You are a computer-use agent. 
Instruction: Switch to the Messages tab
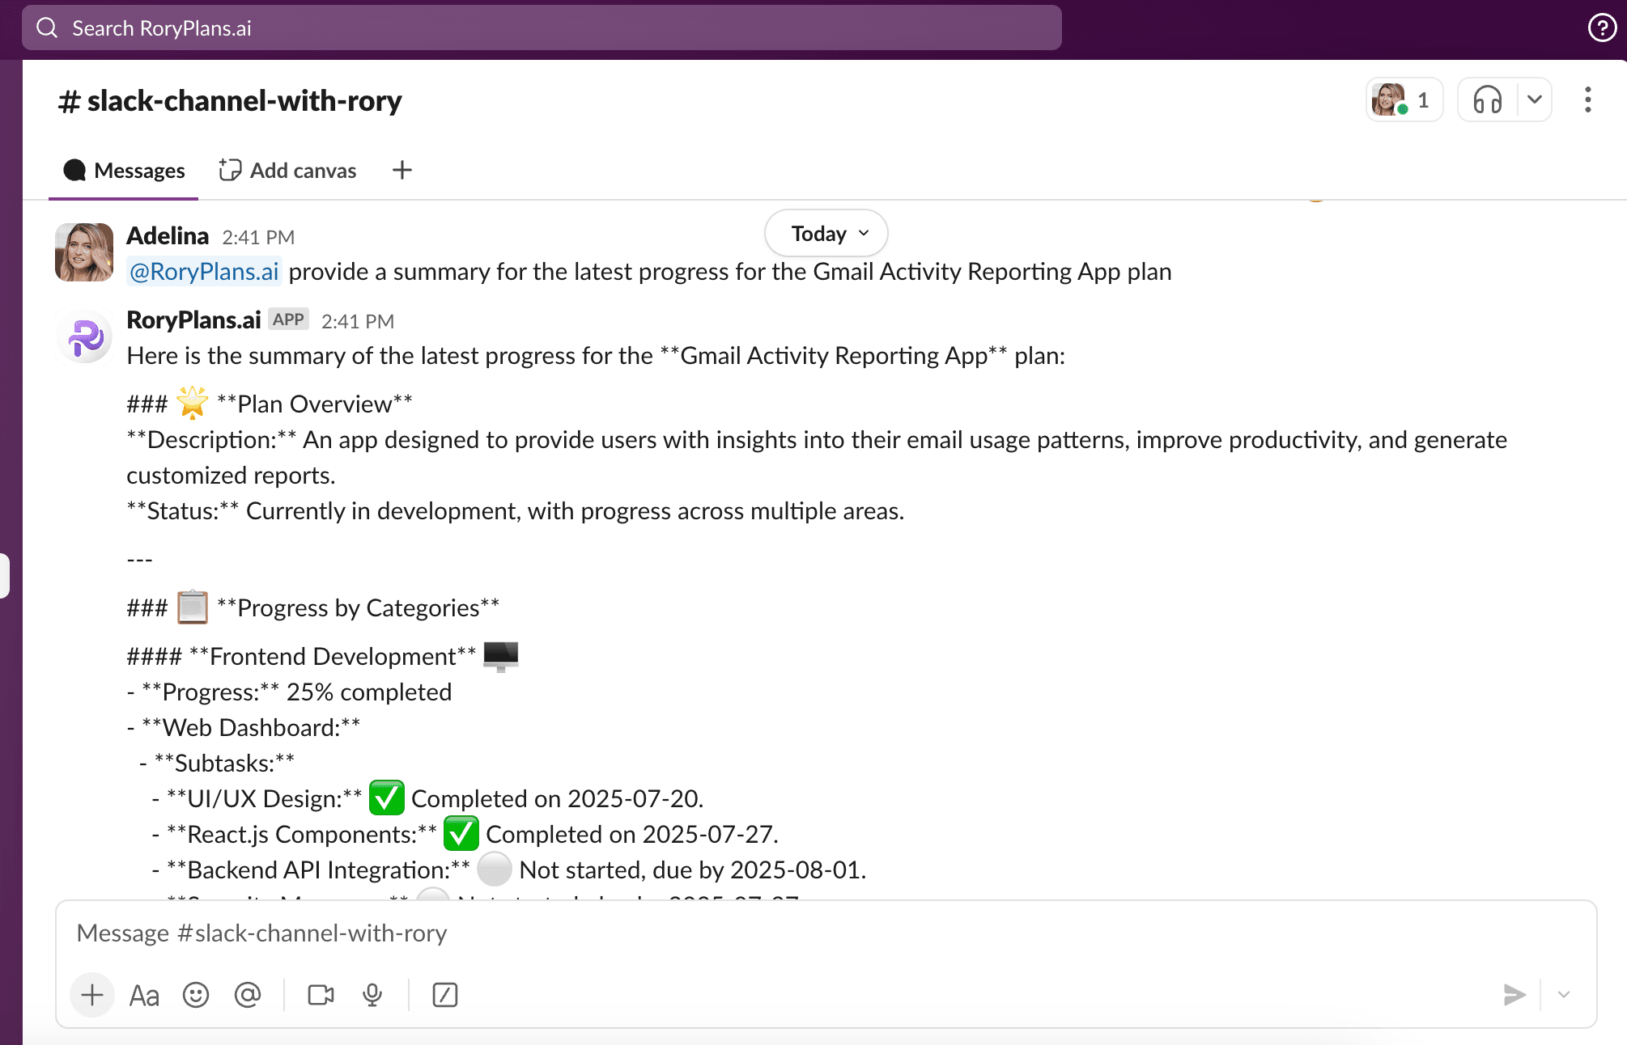(x=123, y=170)
